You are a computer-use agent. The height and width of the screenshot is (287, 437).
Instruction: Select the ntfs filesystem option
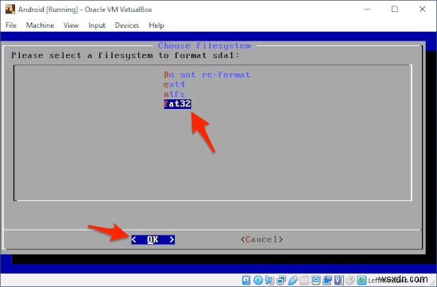(174, 94)
